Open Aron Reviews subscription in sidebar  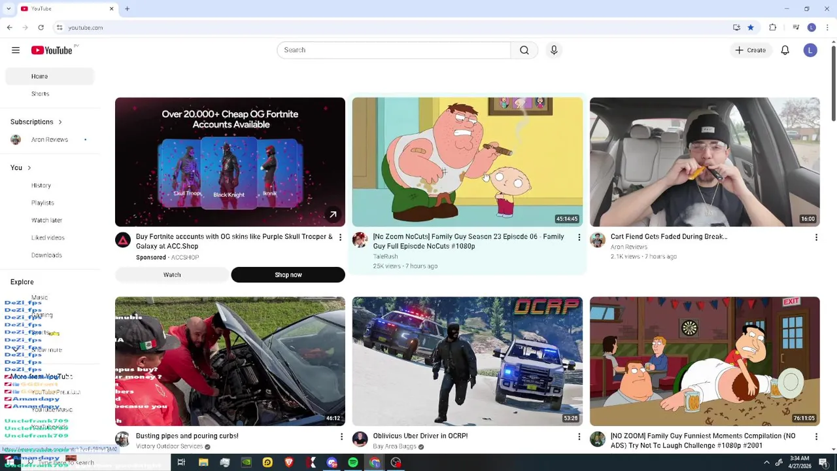point(50,140)
